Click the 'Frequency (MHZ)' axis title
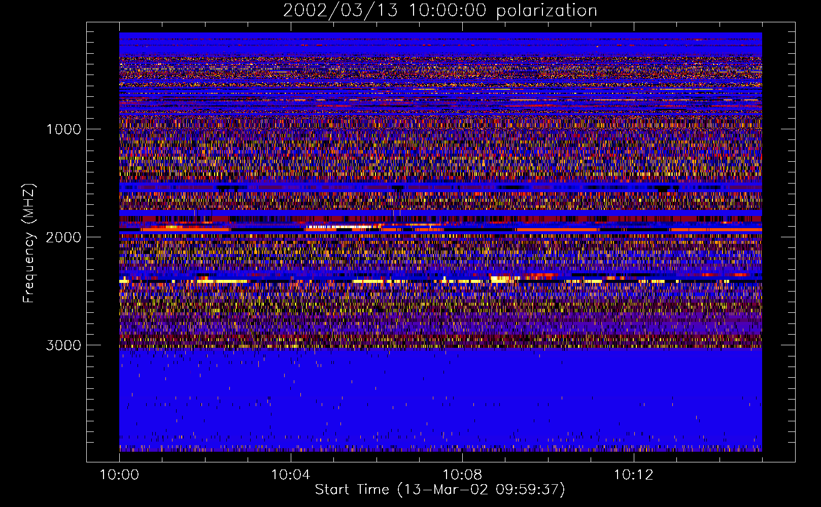 [29, 243]
